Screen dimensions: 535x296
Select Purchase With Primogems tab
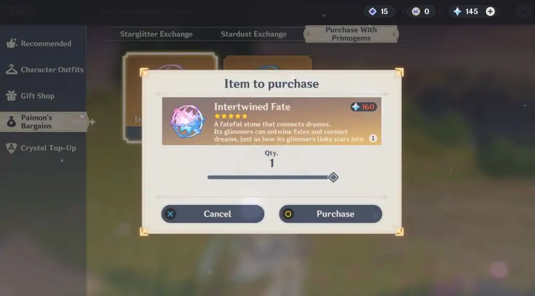(351, 34)
